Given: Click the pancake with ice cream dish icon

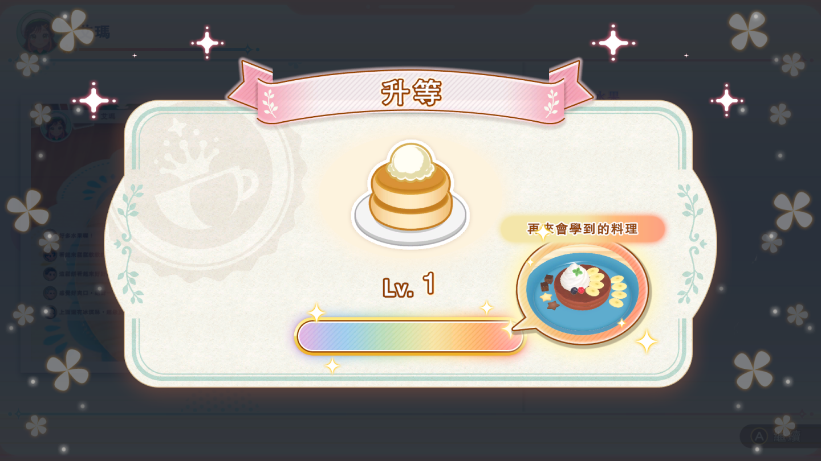Looking at the screenshot, I should [x=410, y=192].
